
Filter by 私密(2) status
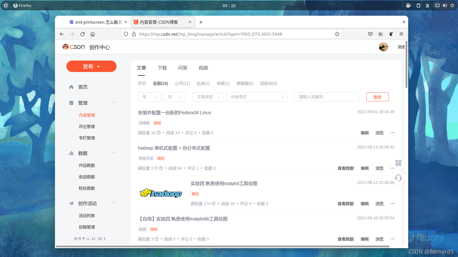203,83
